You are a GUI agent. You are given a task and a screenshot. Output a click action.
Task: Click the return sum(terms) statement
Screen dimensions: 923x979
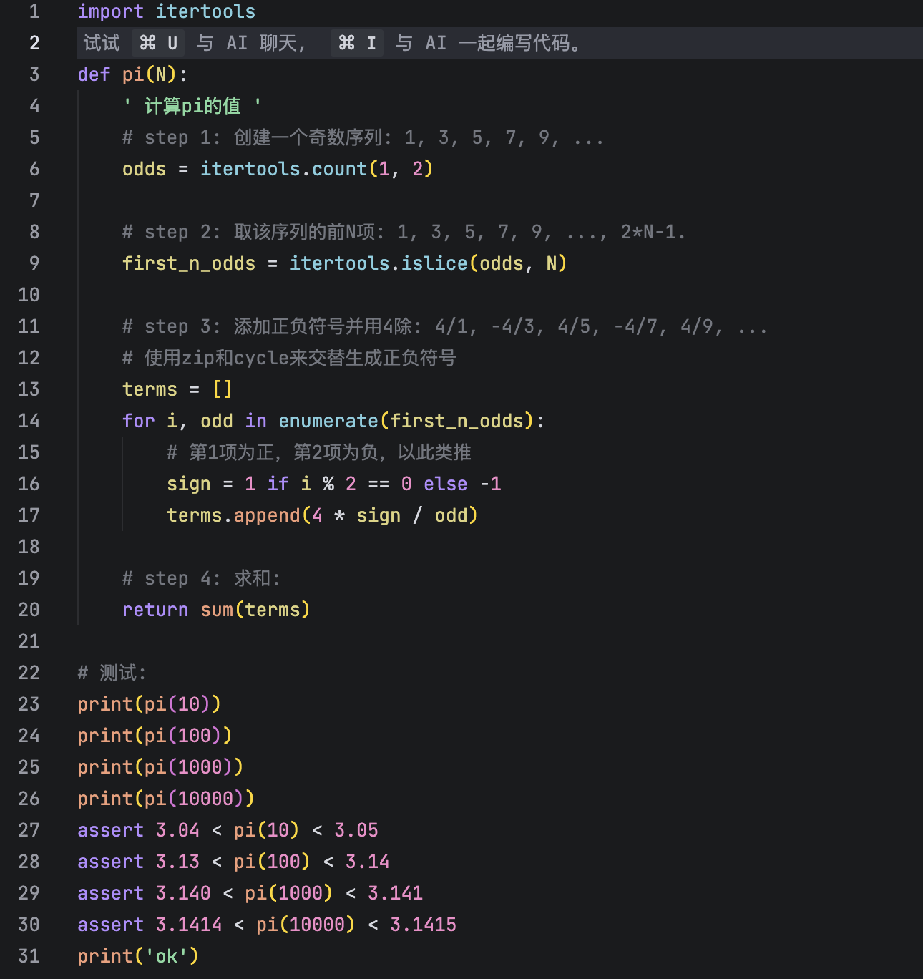tap(216, 609)
